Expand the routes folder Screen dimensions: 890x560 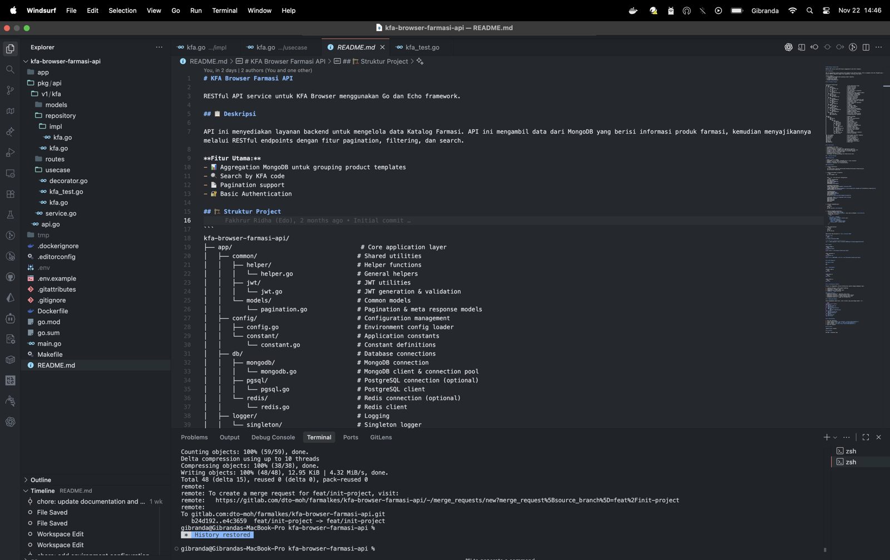[x=55, y=159]
